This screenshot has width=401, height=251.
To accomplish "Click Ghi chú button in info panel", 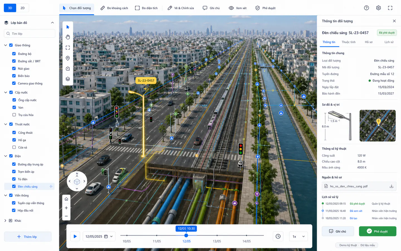I will [x=338, y=231].
